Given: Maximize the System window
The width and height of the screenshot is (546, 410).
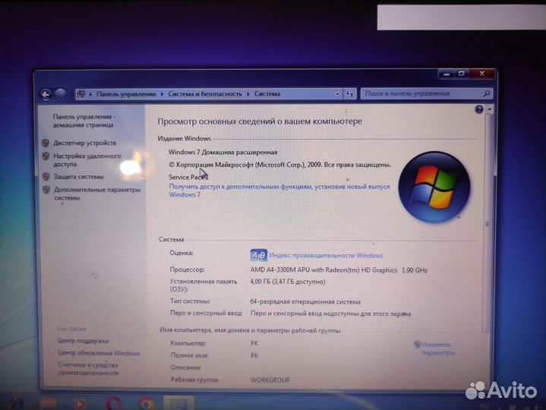Looking at the screenshot, I should click(x=462, y=74).
